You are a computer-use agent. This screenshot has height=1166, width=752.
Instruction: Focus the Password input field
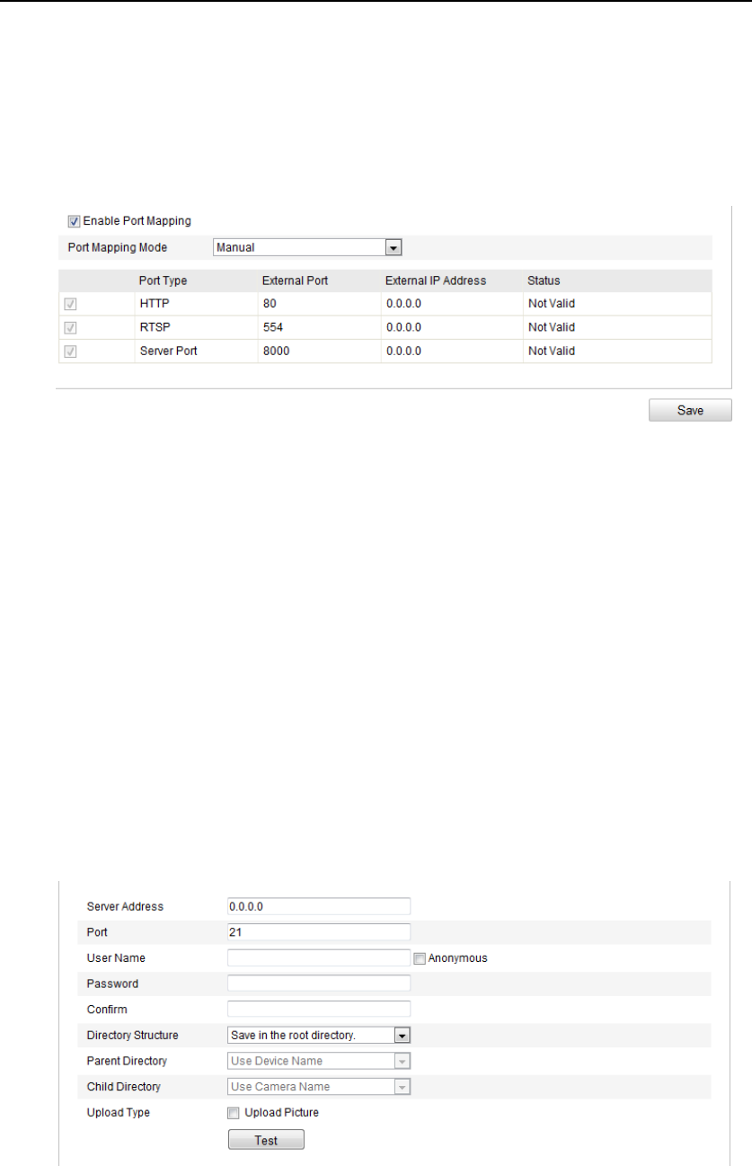point(319,984)
